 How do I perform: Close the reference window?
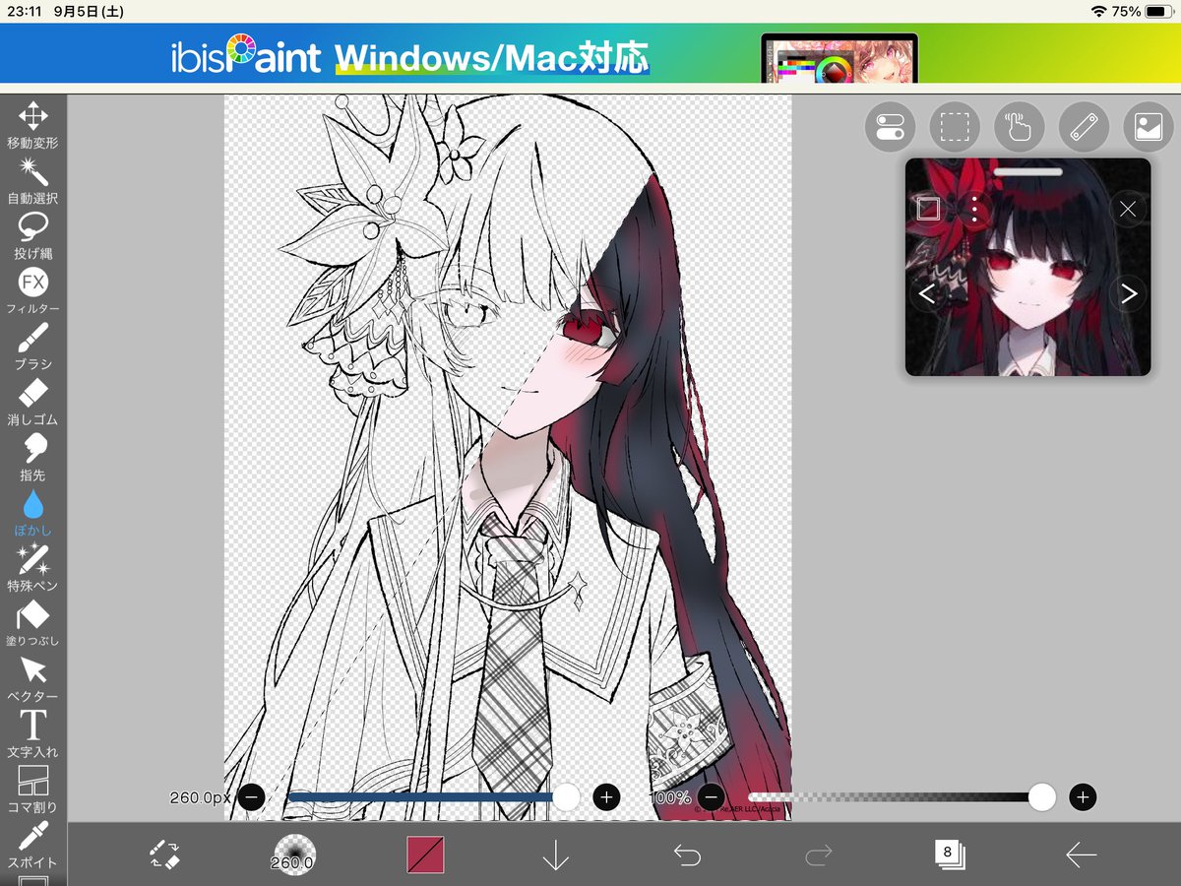point(1129,209)
